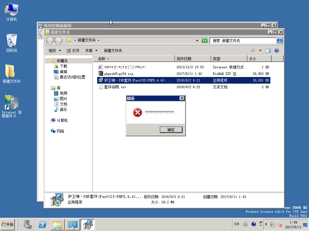Click the blue help icon in explorer toolbar
Viewport: 309px width, 231px height.
[276, 51]
